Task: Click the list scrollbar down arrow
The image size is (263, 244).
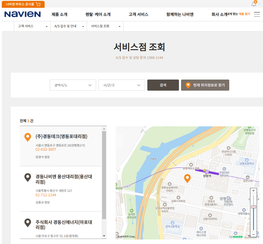Action: coord(104,236)
